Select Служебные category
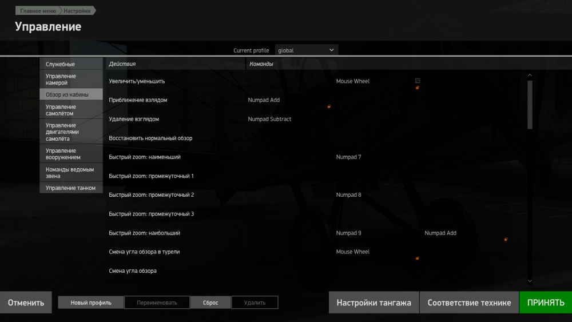 [x=71, y=64]
